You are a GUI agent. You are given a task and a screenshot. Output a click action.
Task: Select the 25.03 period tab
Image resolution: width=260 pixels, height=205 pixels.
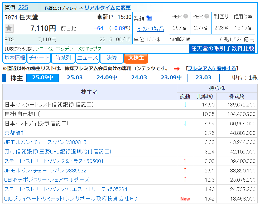[75, 78]
